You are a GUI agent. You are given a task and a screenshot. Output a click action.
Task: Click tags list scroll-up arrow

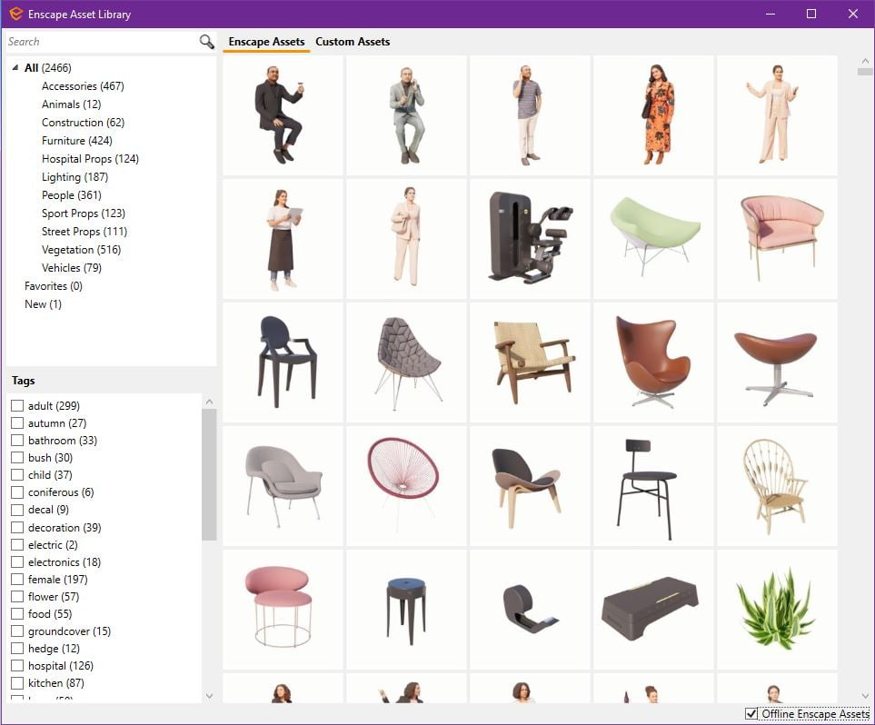click(209, 402)
